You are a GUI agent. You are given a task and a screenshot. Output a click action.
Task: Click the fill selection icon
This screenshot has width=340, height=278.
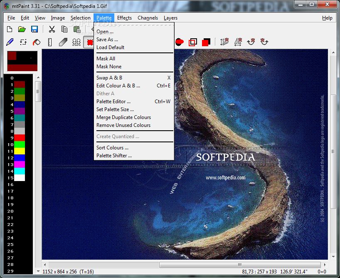206,42
